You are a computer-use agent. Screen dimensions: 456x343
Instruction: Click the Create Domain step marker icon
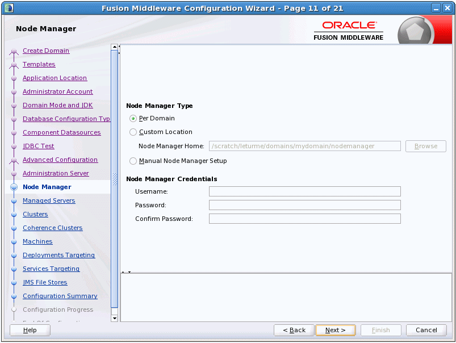tap(14, 52)
